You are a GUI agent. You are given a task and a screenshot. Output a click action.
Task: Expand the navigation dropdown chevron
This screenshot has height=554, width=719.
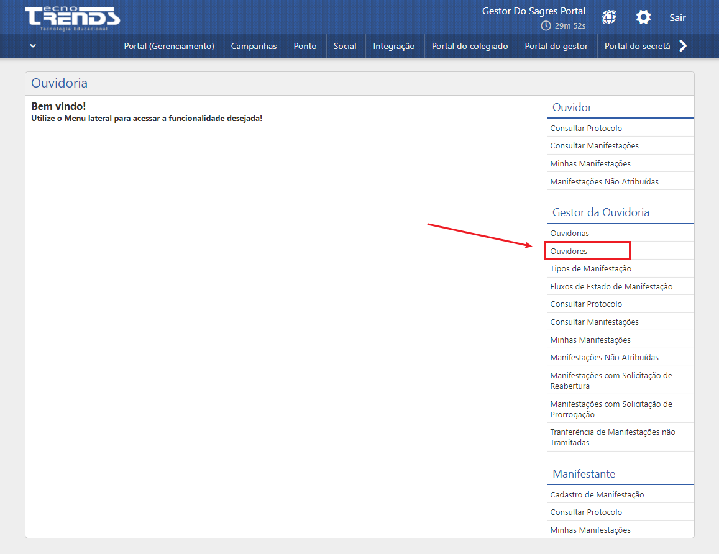[x=33, y=46]
